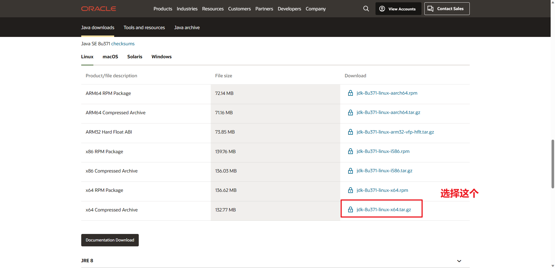Click lock icon for jdk-8u371-linux-x64.tar.gz
Viewport: 555px width, 268px height.
pos(350,209)
